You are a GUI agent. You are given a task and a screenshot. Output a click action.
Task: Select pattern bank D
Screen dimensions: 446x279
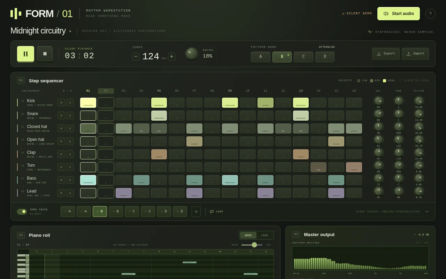coord(325,57)
